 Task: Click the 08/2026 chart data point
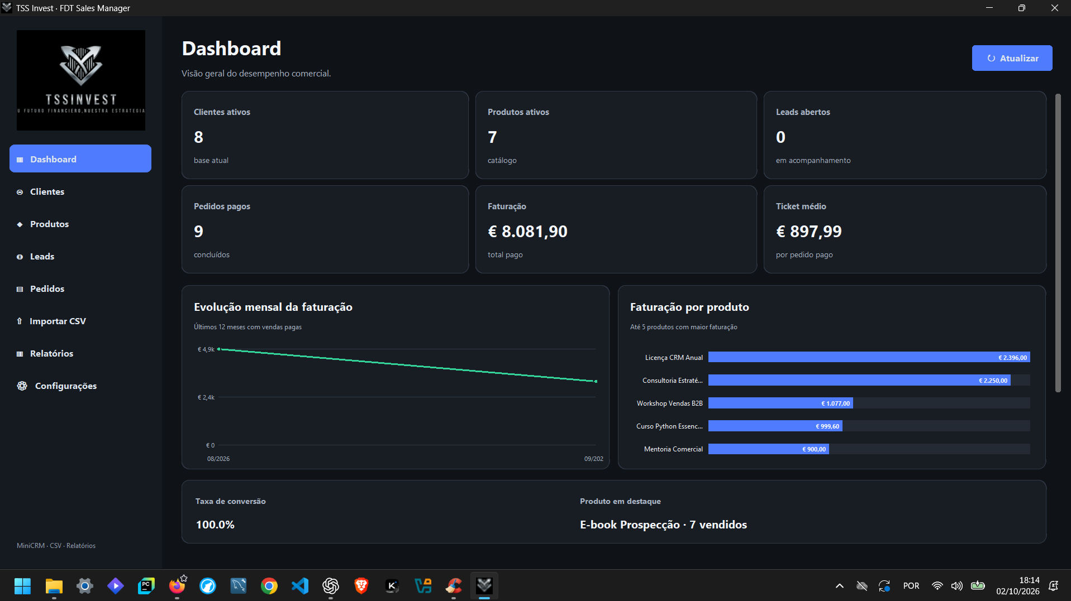click(x=219, y=349)
